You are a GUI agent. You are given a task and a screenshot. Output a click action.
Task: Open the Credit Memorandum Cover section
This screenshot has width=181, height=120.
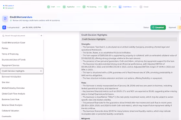(14, 42)
